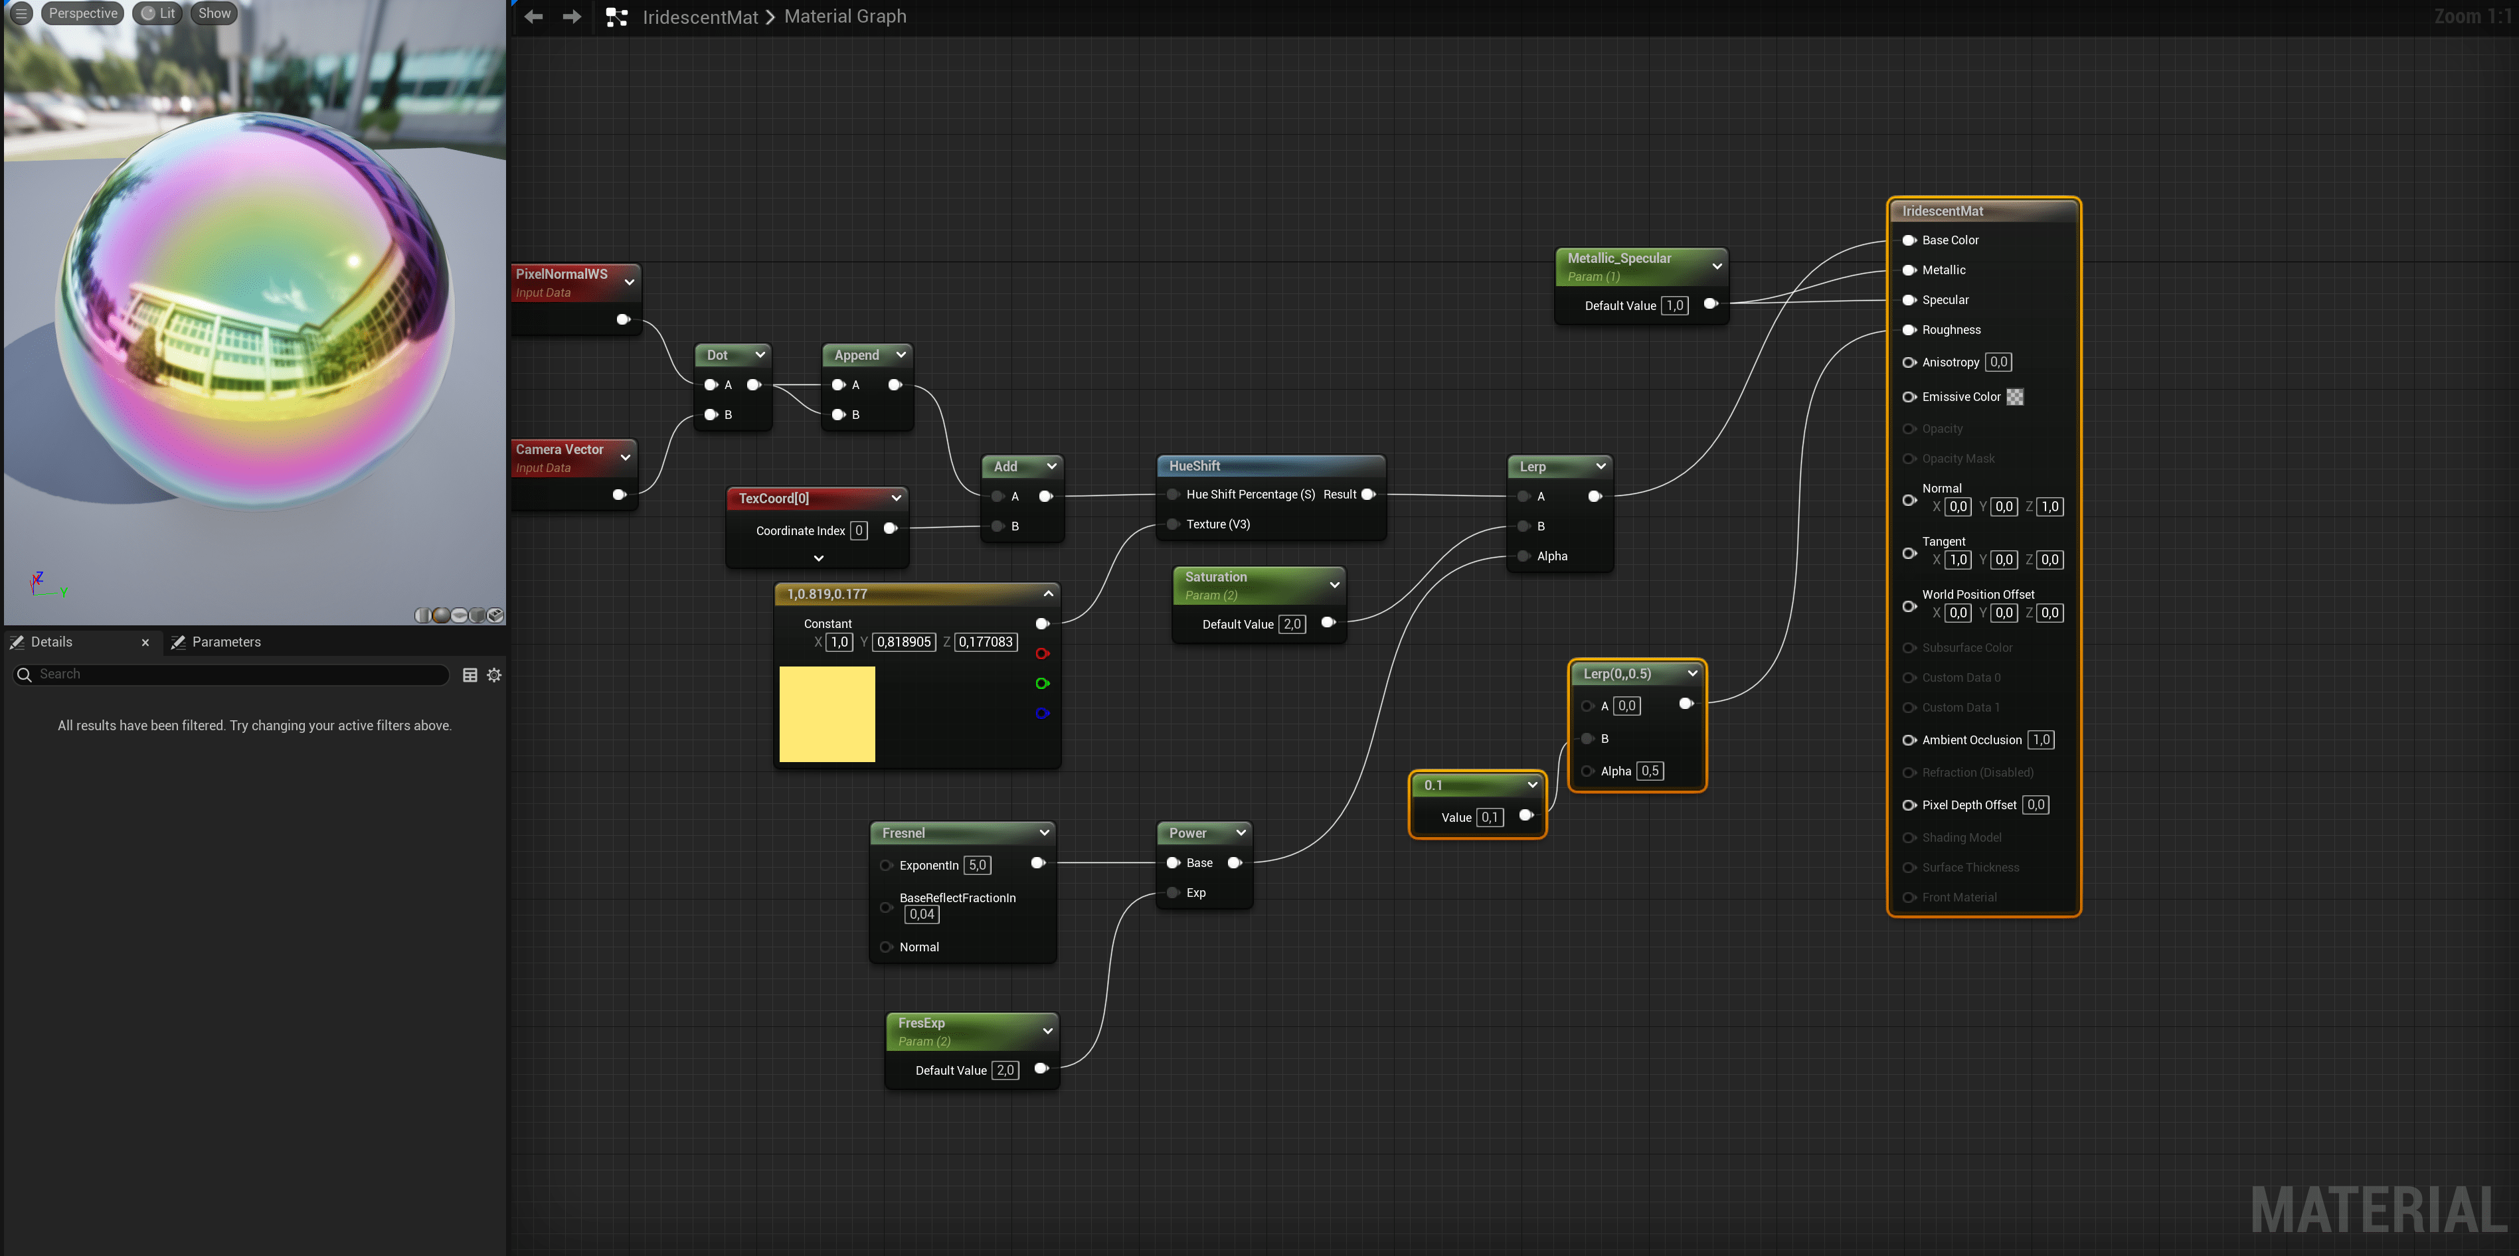This screenshot has width=2519, height=1256.
Task: Navigate back with the left arrow
Action: (533, 17)
